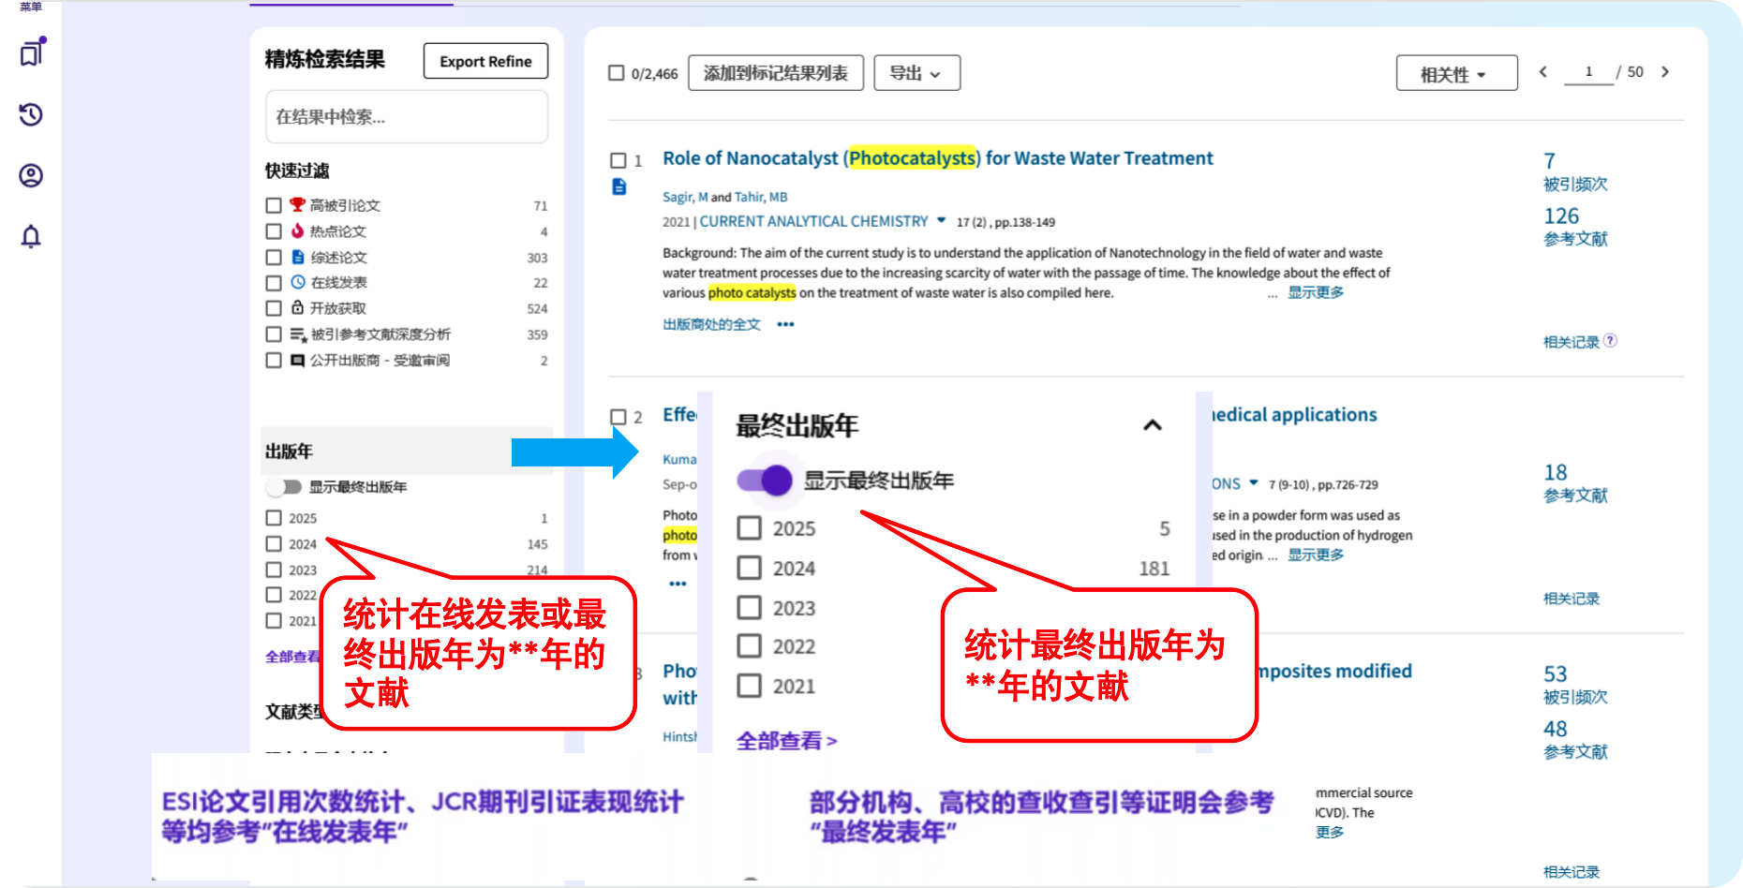
Task: Check the 开放获取 filter
Action: (274, 308)
